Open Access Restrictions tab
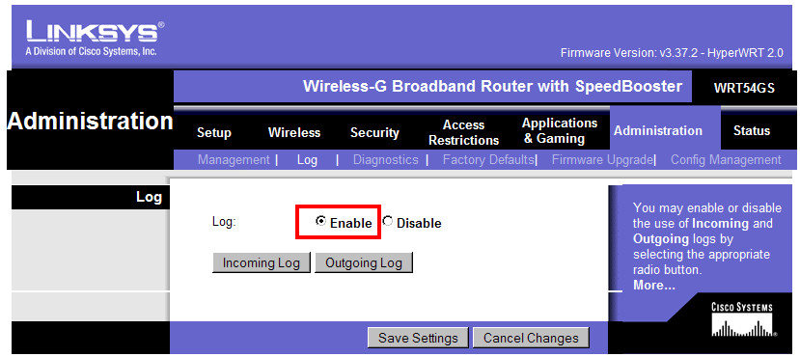Viewport: 800px width, 357px height. point(464,132)
